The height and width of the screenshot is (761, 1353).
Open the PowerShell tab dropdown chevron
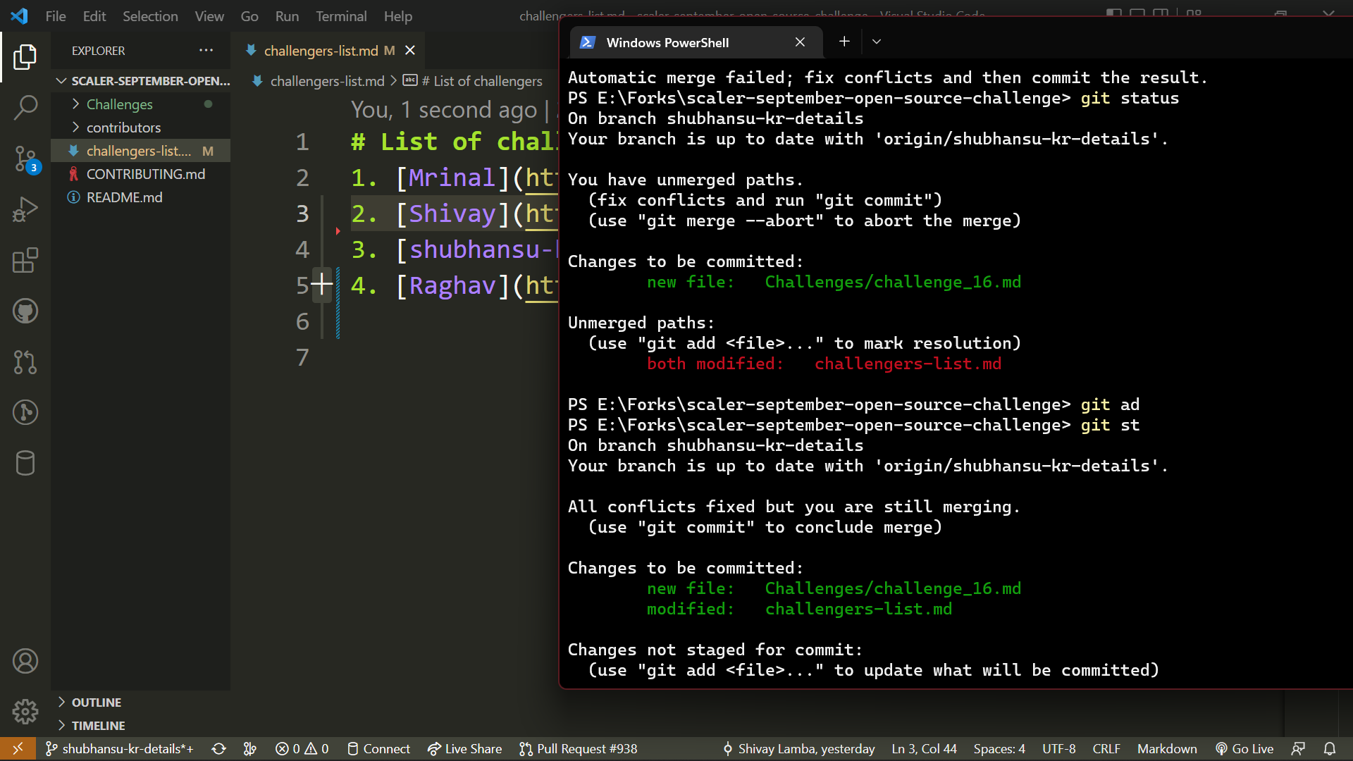pyautogui.click(x=876, y=42)
